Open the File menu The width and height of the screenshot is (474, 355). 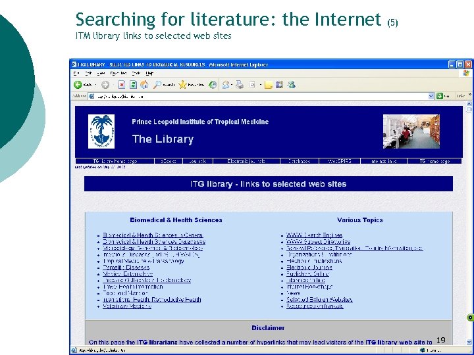[76, 73]
